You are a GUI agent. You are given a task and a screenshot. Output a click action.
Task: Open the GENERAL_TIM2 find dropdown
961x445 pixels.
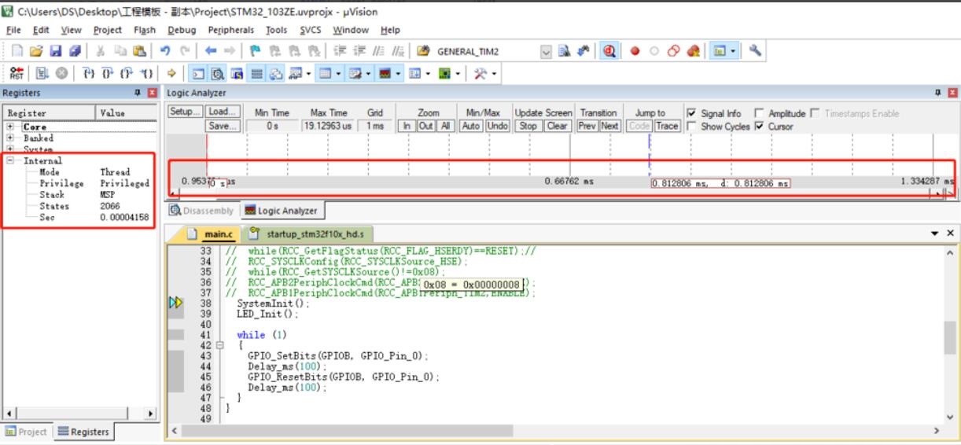click(x=547, y=51)
